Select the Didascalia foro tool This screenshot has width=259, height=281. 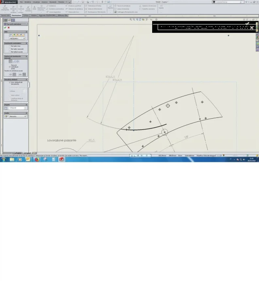click(72, 12)
